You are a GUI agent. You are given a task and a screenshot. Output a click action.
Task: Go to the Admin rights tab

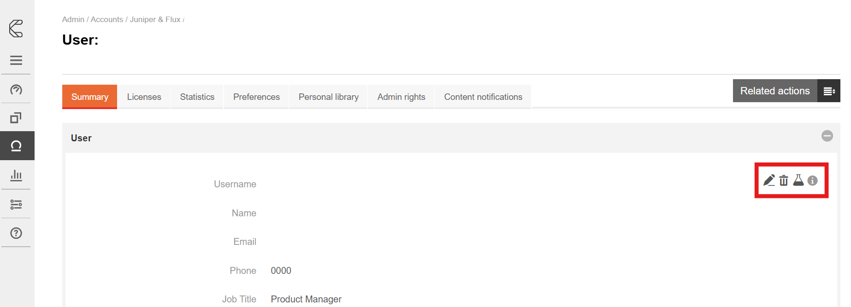tap(401, 97)
